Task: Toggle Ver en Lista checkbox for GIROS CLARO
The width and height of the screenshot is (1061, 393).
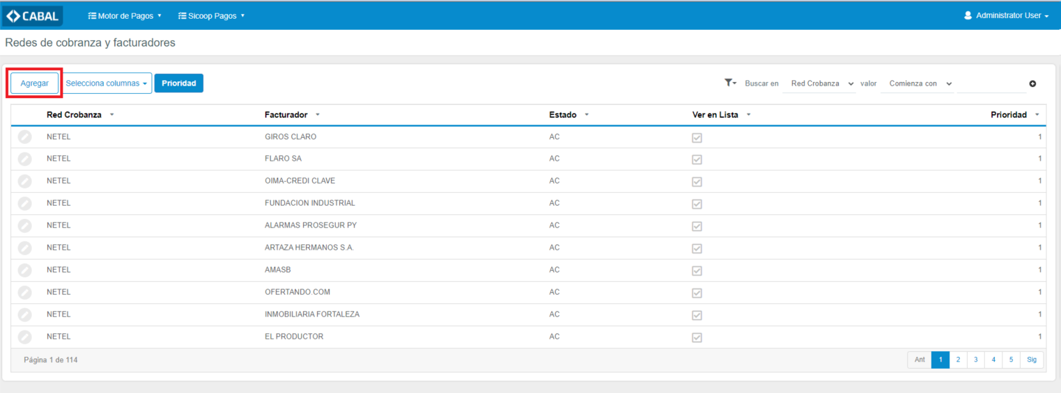Action: (697, 138)
